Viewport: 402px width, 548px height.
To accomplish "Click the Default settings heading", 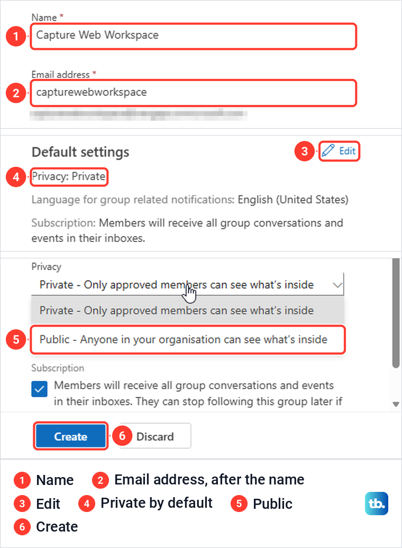I will 80,152.
